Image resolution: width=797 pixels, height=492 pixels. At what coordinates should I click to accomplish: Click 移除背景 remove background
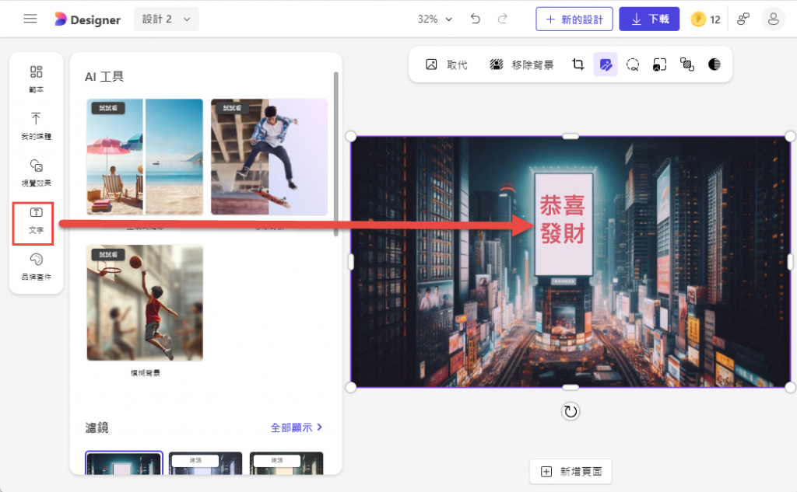[x=521, y=65]
